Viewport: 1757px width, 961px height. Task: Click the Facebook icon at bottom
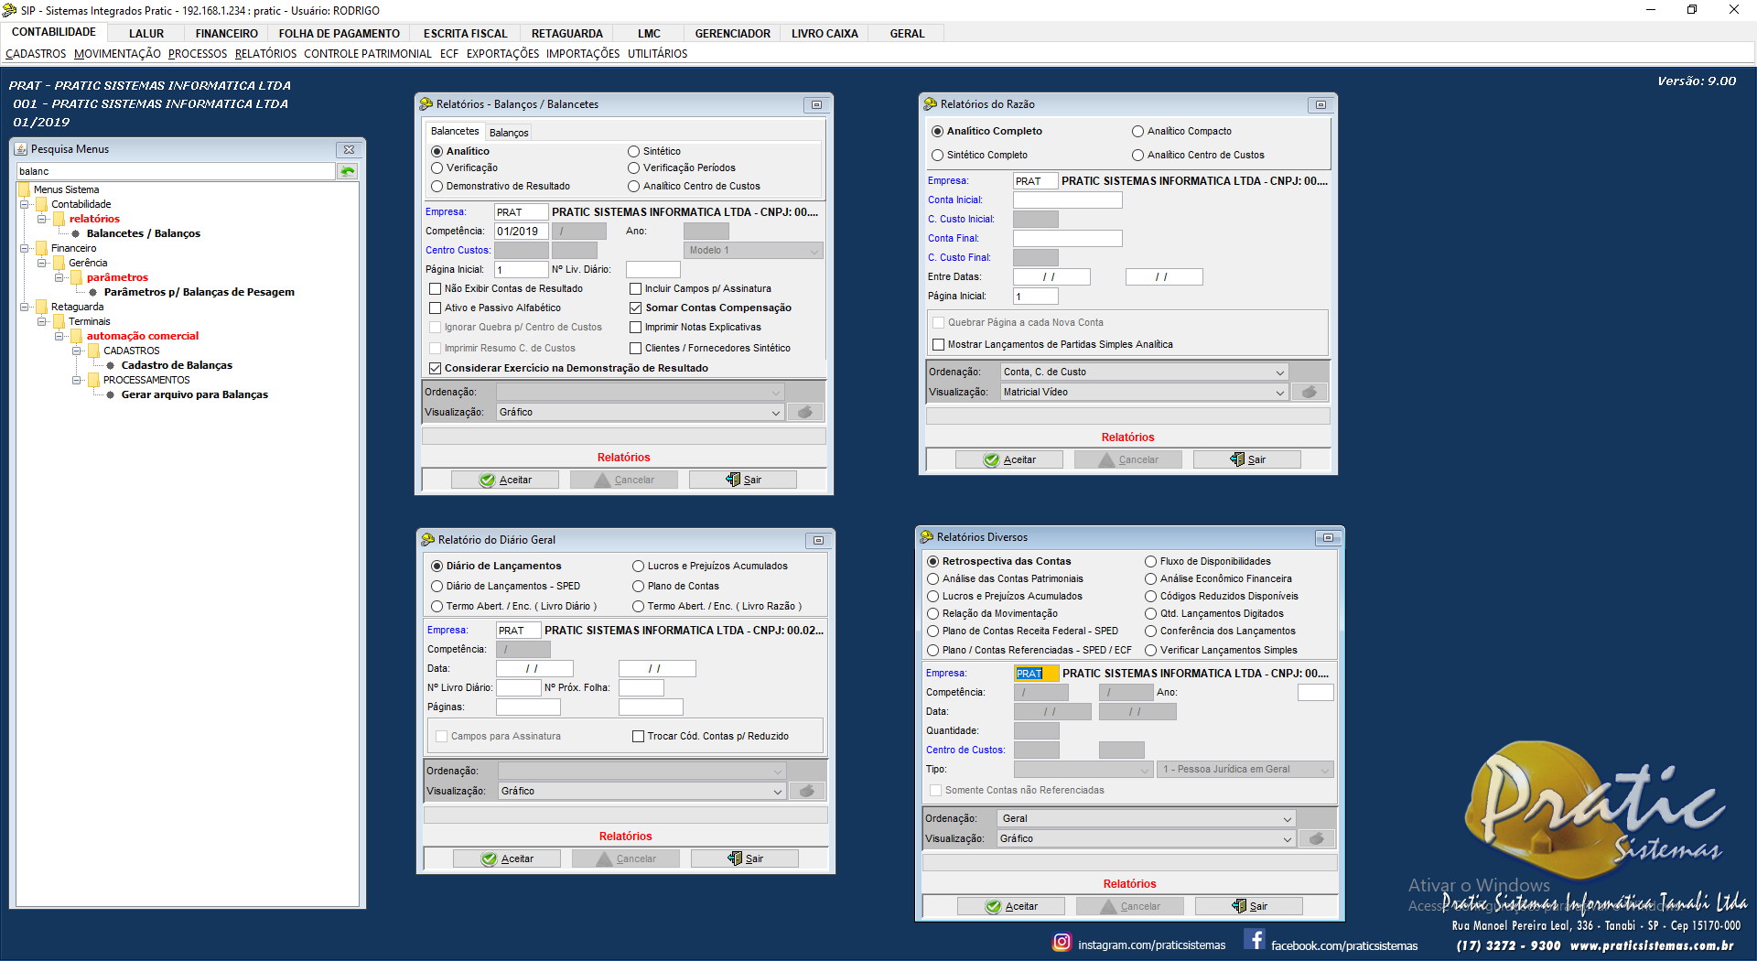pyautogui.click(x=1255, y=940)
